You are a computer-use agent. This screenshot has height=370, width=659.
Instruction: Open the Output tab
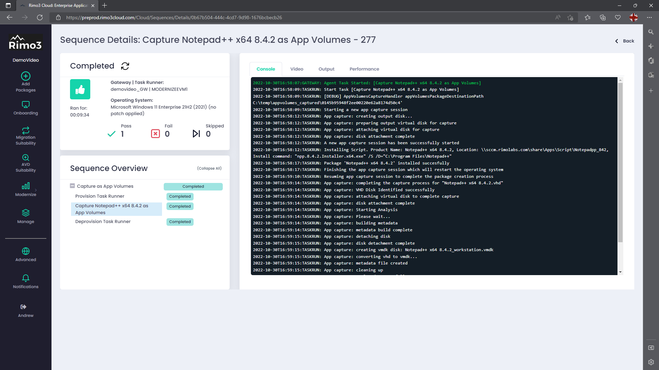(326, 69)
